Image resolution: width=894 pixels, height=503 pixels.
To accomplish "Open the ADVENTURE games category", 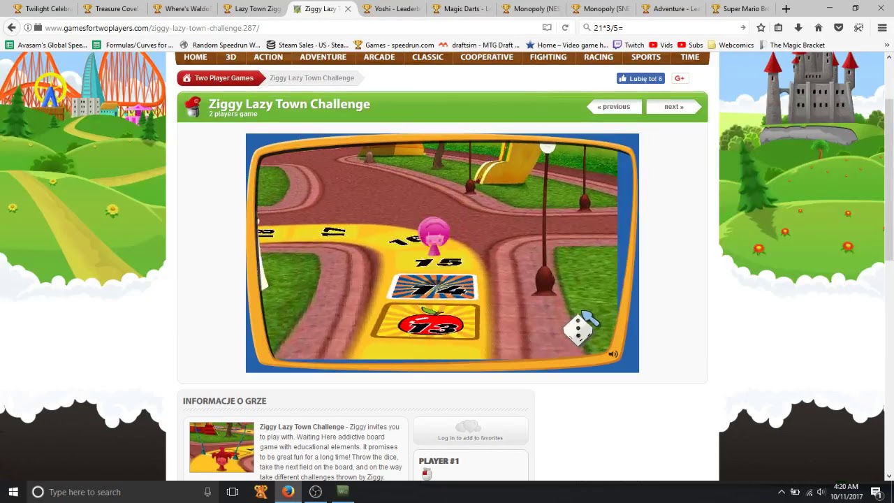I will click(323, 57).
